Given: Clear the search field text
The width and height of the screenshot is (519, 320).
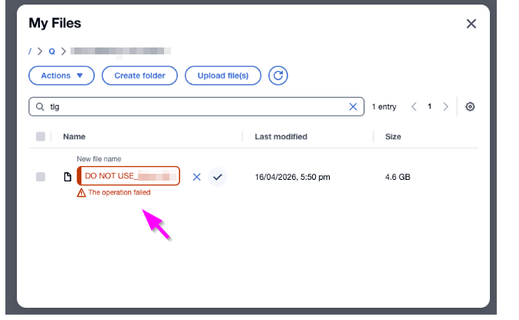Looking at the screenshot, I should tap(353, 107).
